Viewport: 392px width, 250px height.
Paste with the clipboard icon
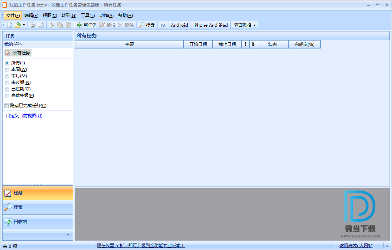pyautogui.click(x=68, y=25)
